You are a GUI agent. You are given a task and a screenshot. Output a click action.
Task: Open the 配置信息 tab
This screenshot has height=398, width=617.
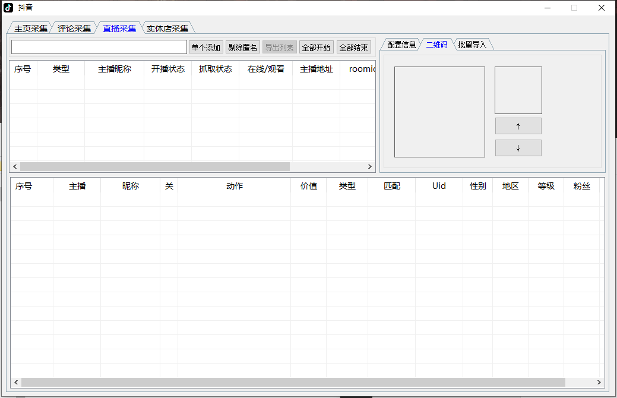click(x=401, y=45)
